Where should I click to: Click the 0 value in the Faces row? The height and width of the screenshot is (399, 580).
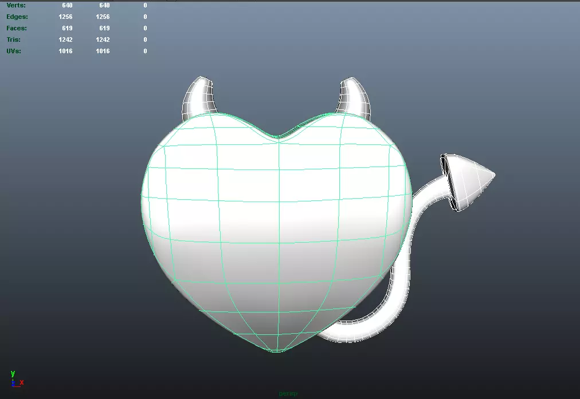click(145, 28)
